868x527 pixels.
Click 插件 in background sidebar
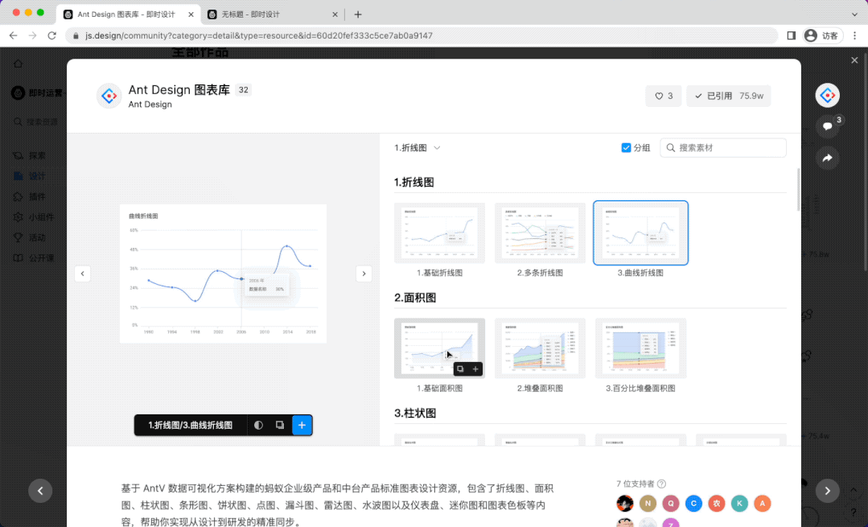[x=37, y=196]
